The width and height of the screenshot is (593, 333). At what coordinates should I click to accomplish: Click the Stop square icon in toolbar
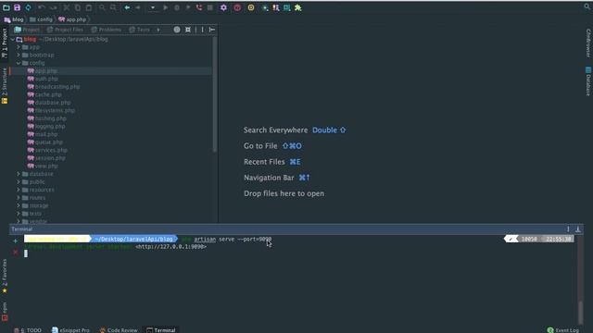tap(210, 7)
